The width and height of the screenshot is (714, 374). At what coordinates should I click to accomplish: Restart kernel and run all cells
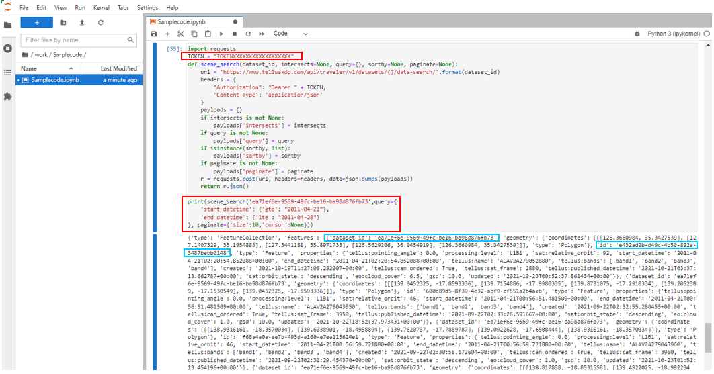coord(262,34)
